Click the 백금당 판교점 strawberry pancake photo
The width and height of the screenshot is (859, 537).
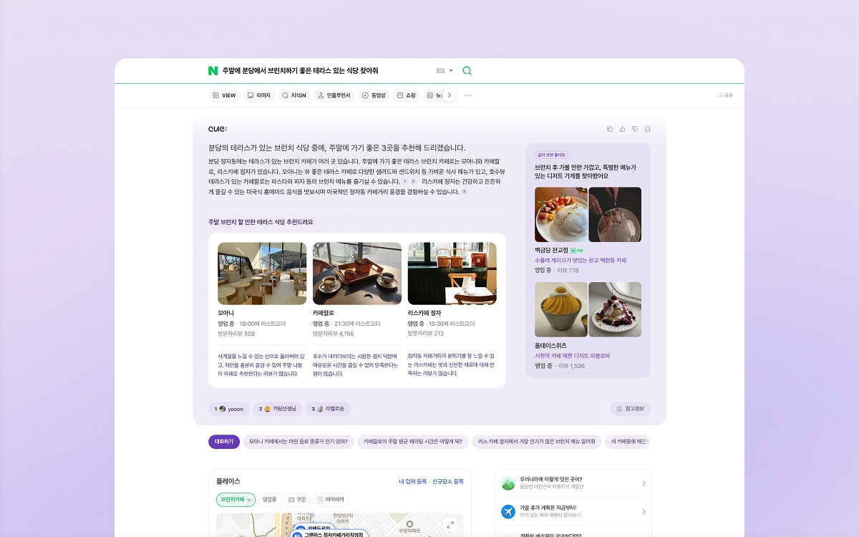561,215
